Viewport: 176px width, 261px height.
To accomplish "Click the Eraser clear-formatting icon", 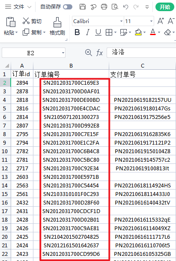I will pyautogui.click(x=167, y=32).
